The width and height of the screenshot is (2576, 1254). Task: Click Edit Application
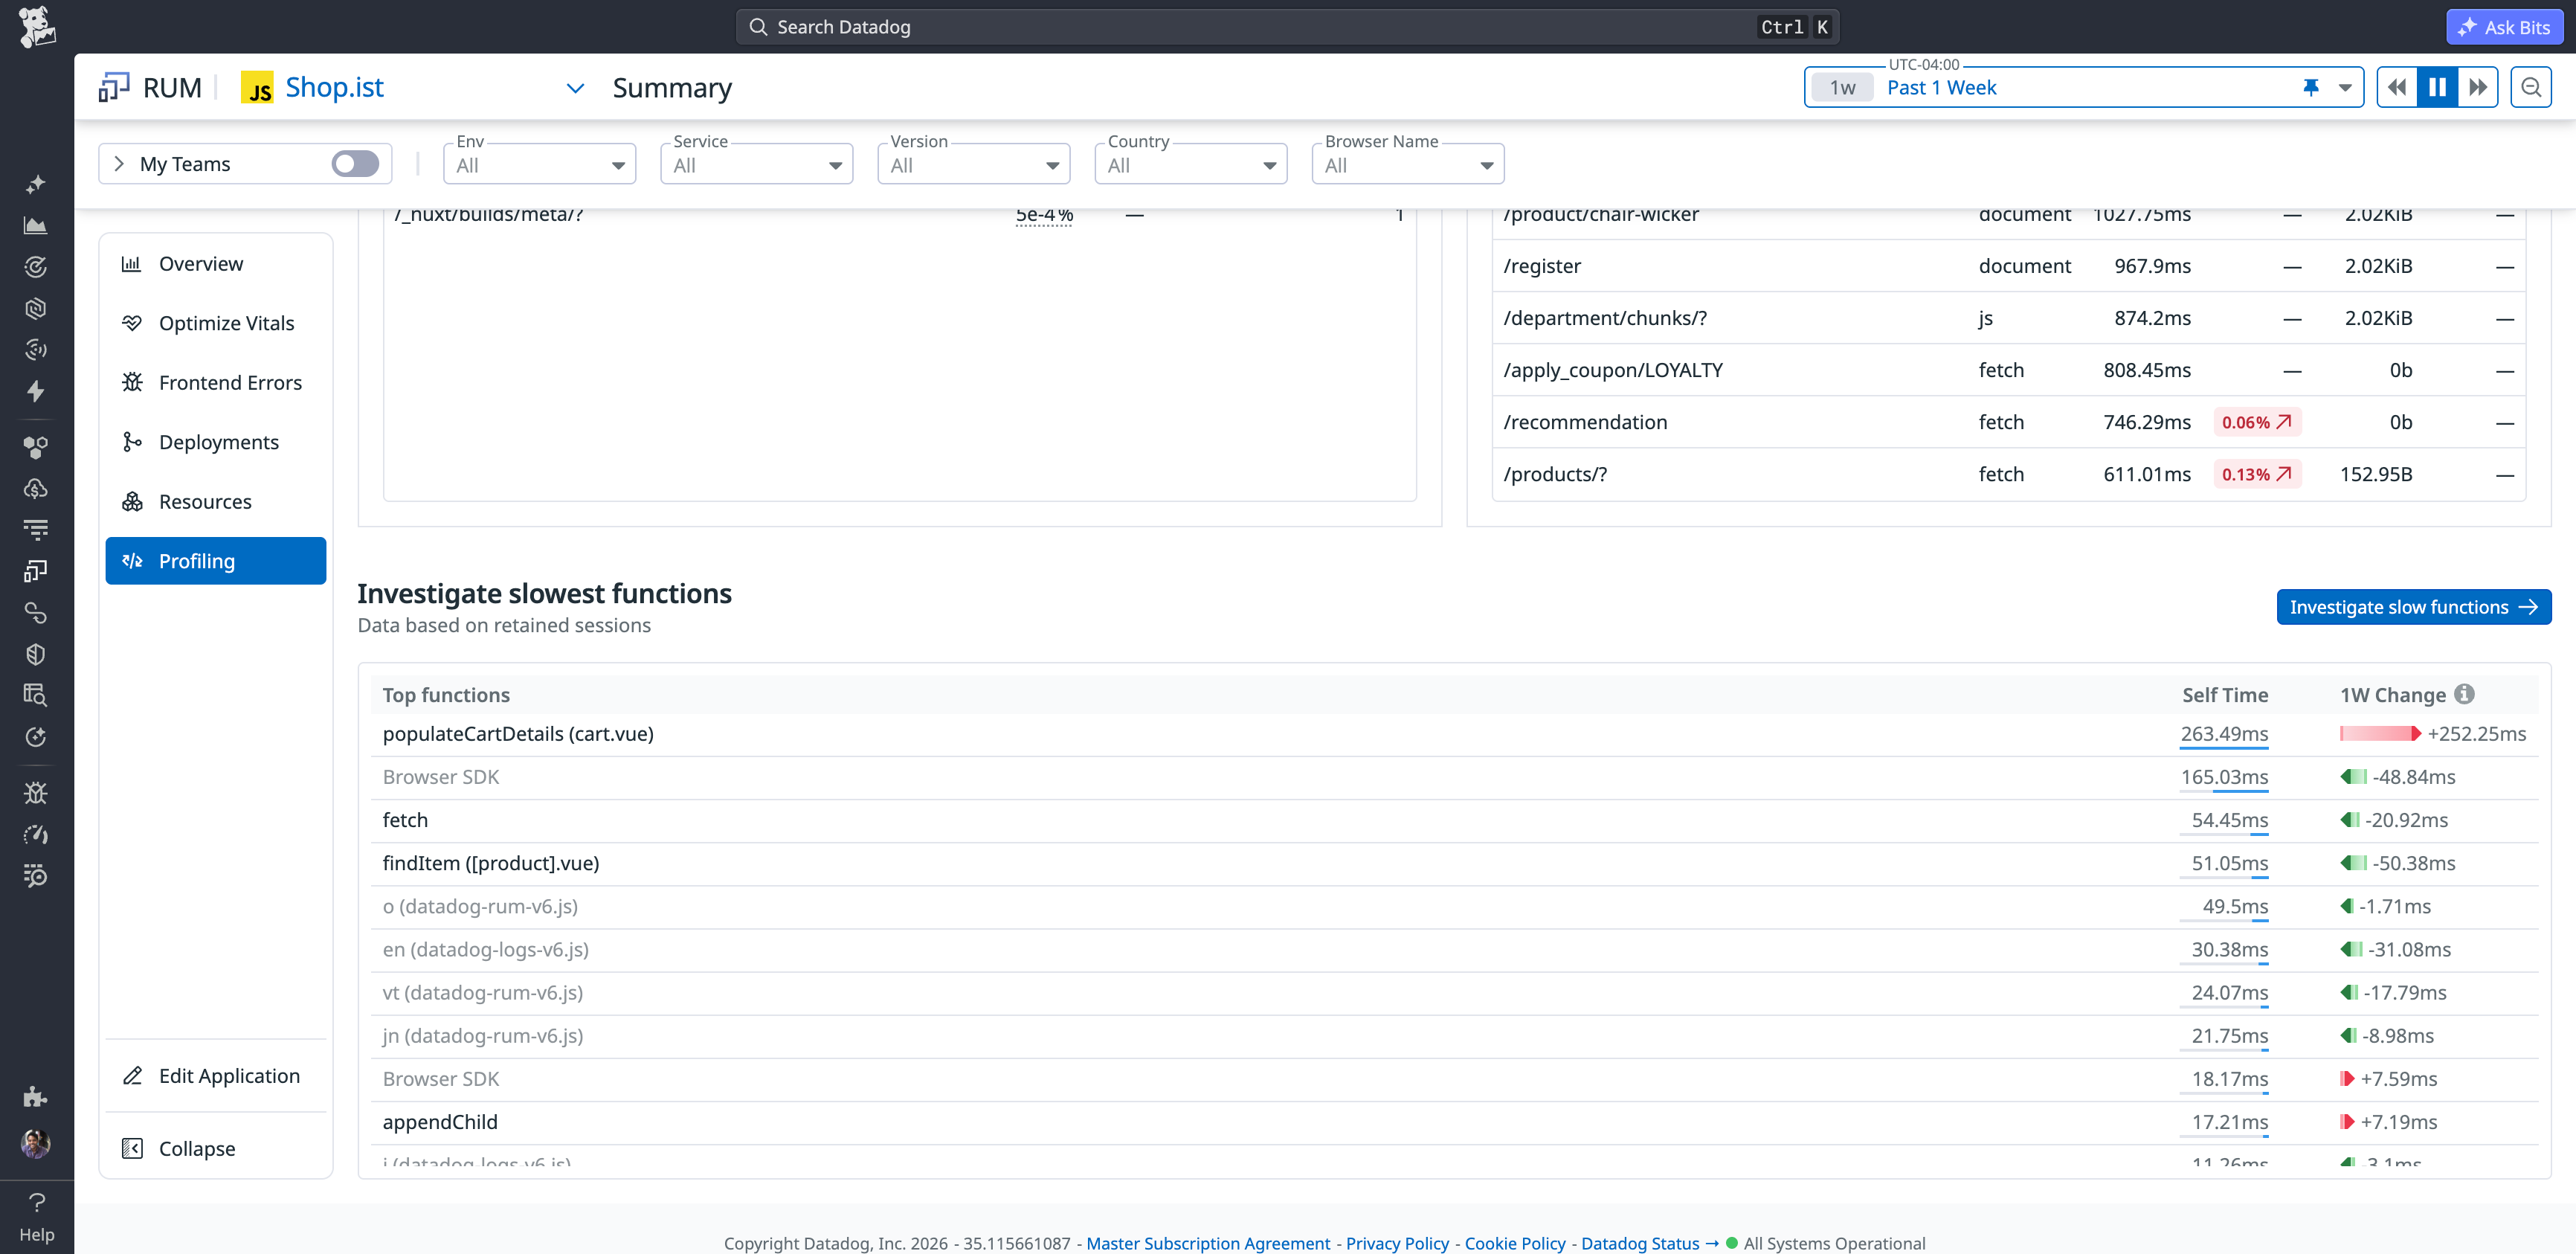(x=216, y=1076)
